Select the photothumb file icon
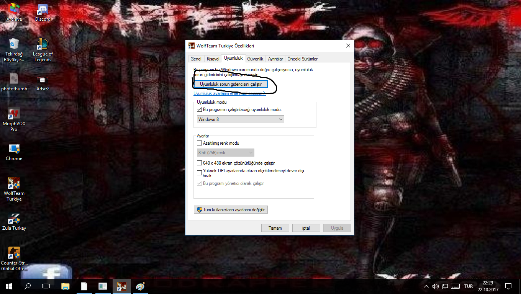 14,82
